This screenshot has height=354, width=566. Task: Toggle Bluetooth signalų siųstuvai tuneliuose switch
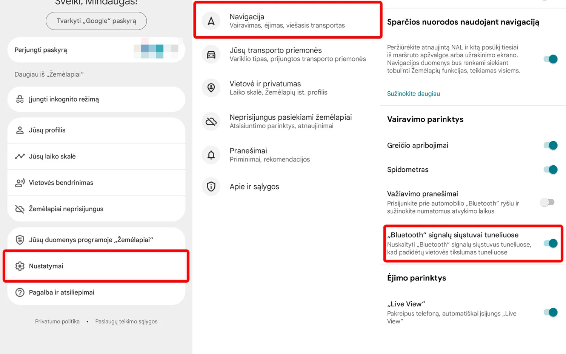coord(551,243)
